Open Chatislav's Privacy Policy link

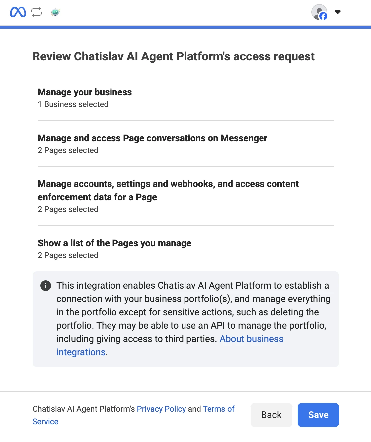click(x=161, y=409)
